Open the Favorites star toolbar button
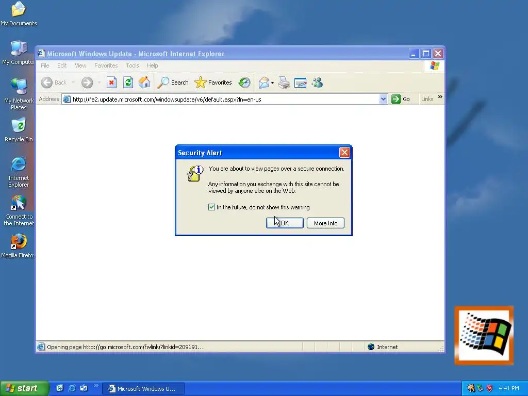 pyautogui.click(x=213, y=82)
